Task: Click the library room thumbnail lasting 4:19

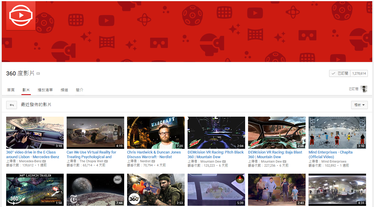Action: [95, 133]
